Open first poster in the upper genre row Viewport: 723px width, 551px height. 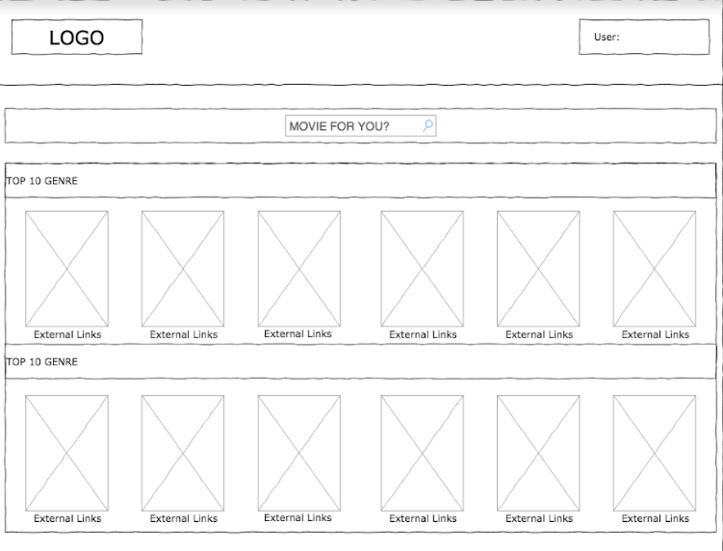coord(66,269)
